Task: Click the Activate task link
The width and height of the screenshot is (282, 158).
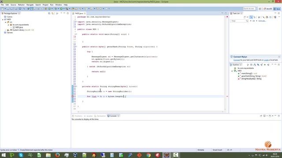Action: pos(262,21)
